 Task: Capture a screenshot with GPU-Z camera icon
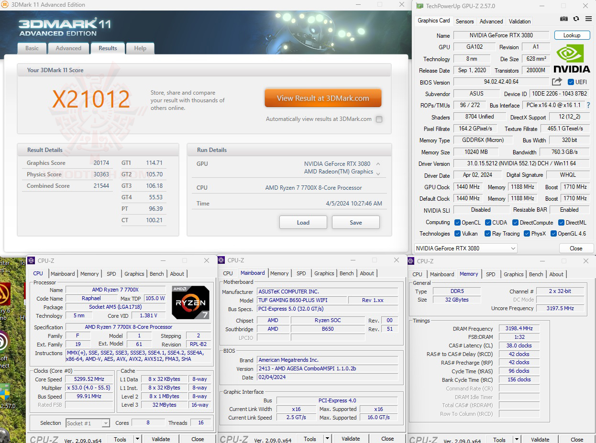[x=563, y=18]
